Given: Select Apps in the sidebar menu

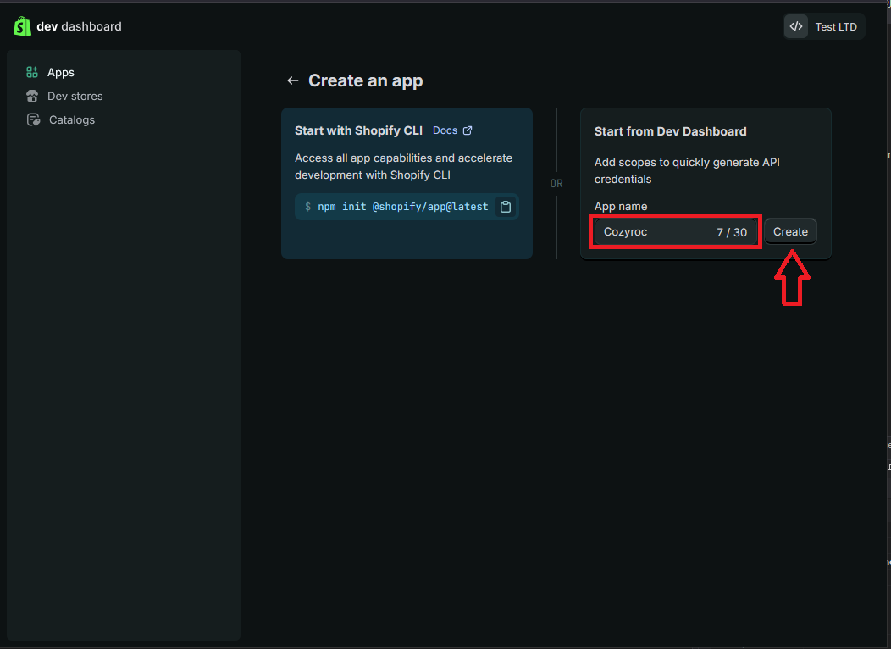Looking at the screenshot, I should [x=61, y=73].
